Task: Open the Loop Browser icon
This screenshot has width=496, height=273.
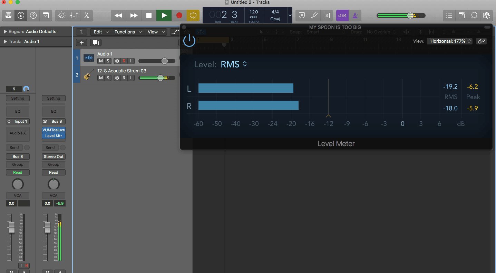Action: tap(474, 15)
